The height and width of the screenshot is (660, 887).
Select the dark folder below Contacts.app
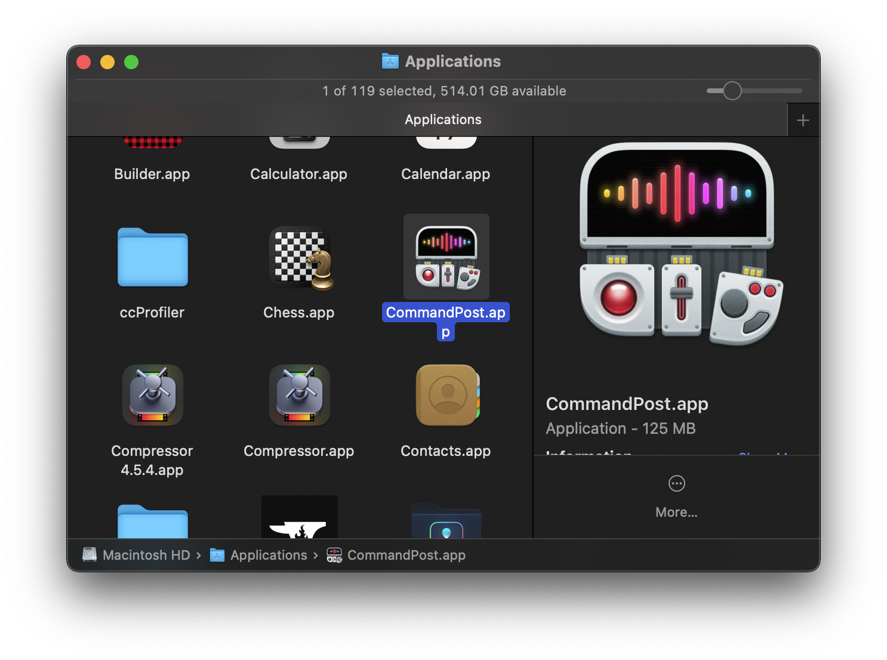click(x=446, y=521)
